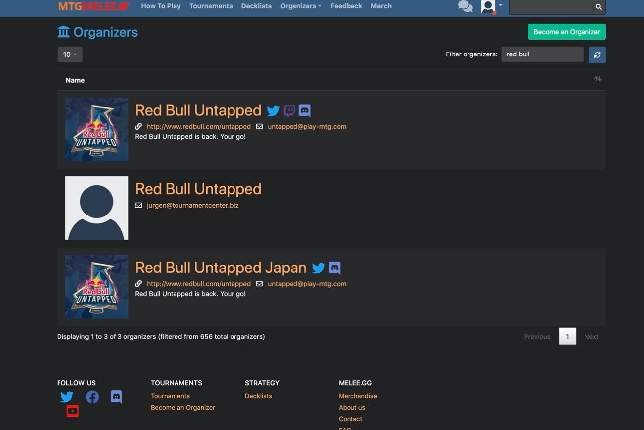Open the page size 10 dropdown
This screenshot has height=430, width=644.
pos(70,54)
